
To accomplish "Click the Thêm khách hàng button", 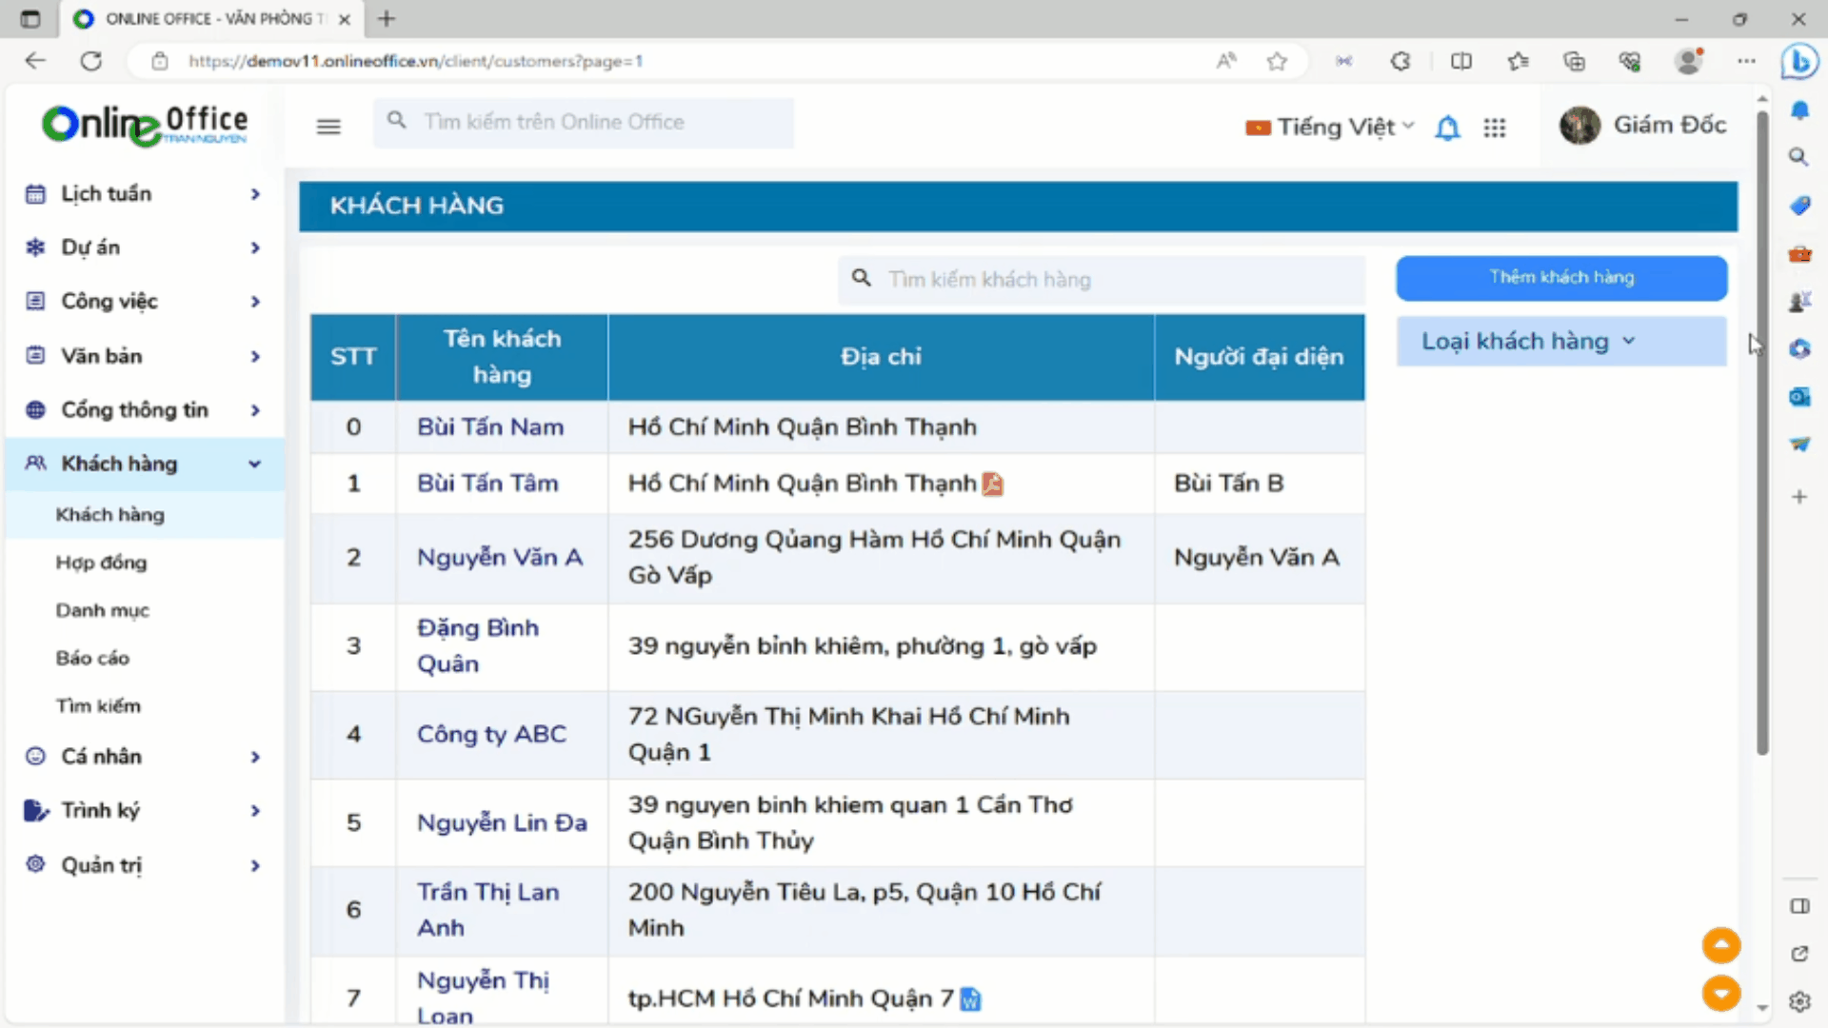I will tap(1560, 277).
